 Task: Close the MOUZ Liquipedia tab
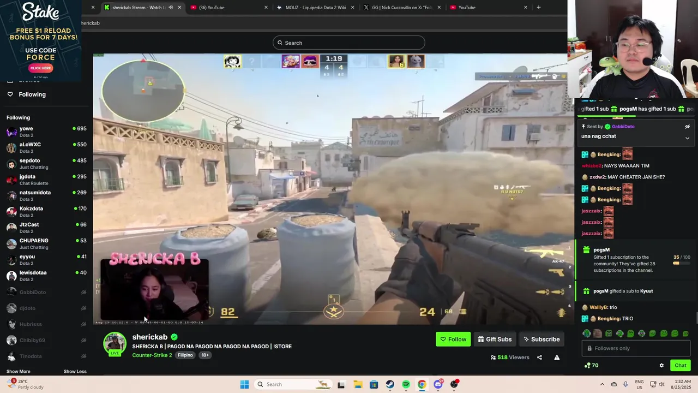(352, 8)
